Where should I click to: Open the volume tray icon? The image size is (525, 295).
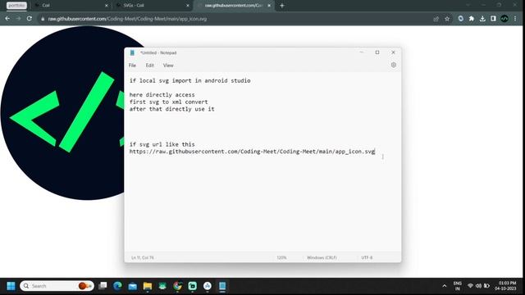478,286
